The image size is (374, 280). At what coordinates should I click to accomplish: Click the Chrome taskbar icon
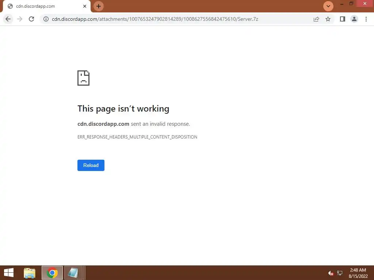point(52,273)
